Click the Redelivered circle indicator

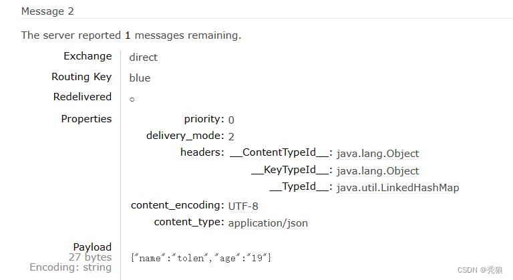tap(132, 100)
